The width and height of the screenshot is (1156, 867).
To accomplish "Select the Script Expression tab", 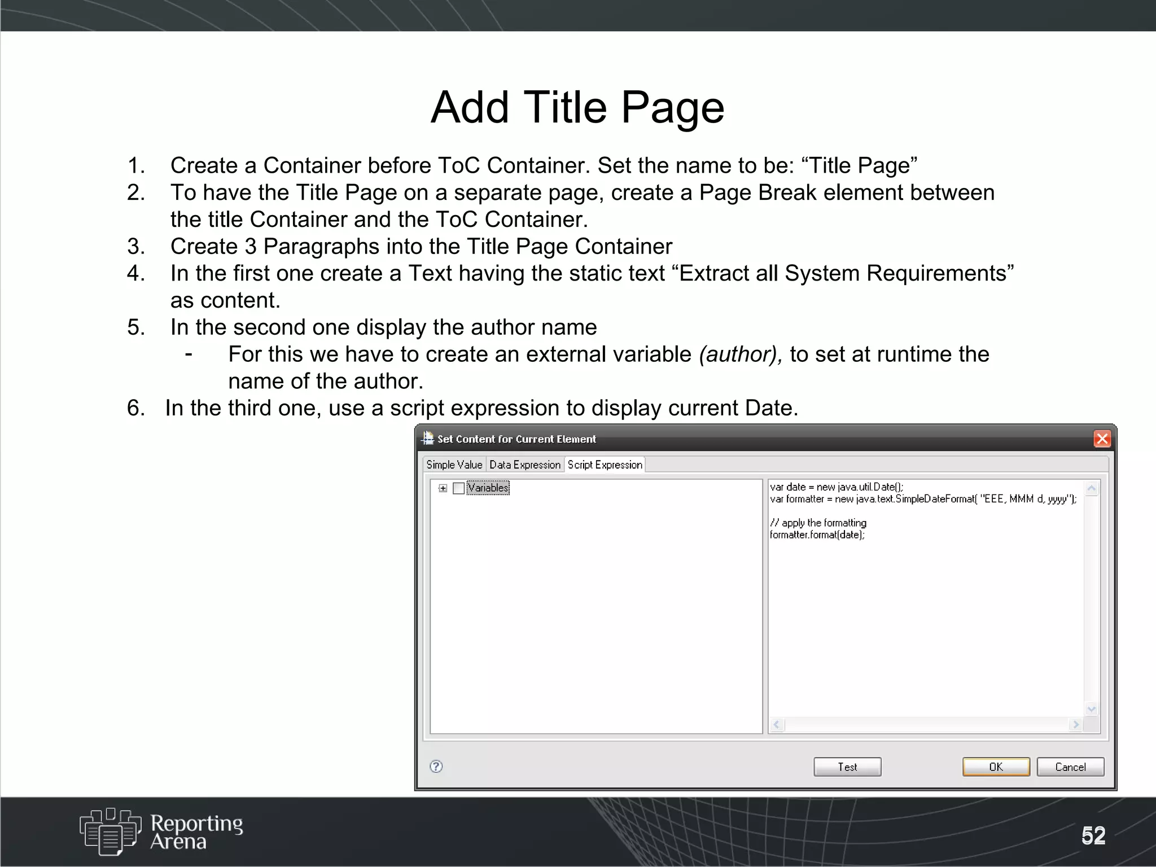I will pos(605,465).
